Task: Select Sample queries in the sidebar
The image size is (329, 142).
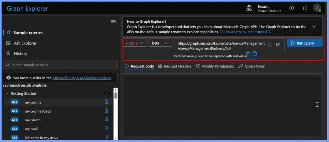Action: 28,33
